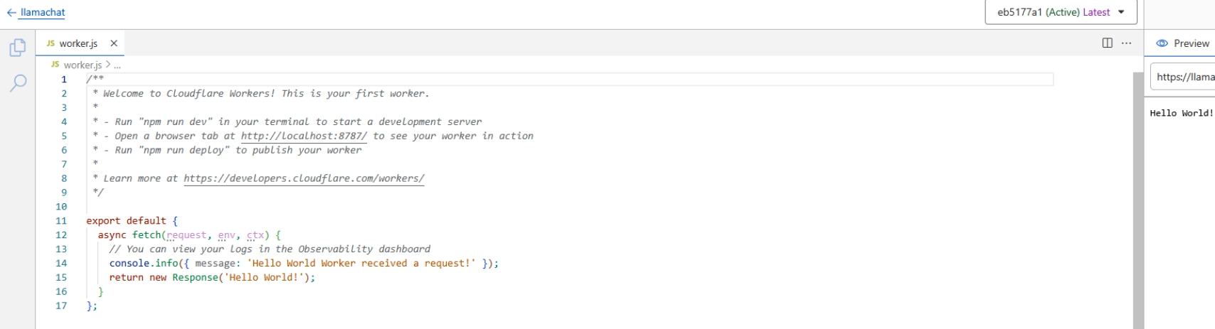Place cursor on the return new Response line
1215x329 pixels.
click(x=213, y=278)
